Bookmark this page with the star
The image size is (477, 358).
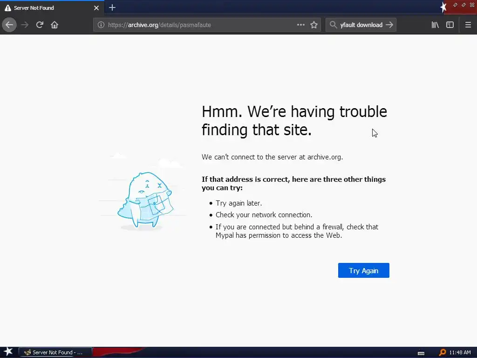tap(314, 25)
